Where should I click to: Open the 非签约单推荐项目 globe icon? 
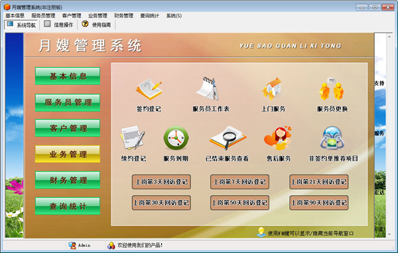coord(332,137)
